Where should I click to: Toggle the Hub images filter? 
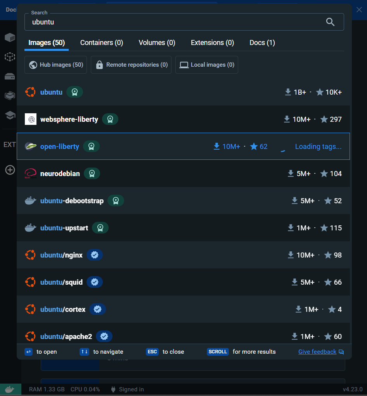tap(56, 65)
